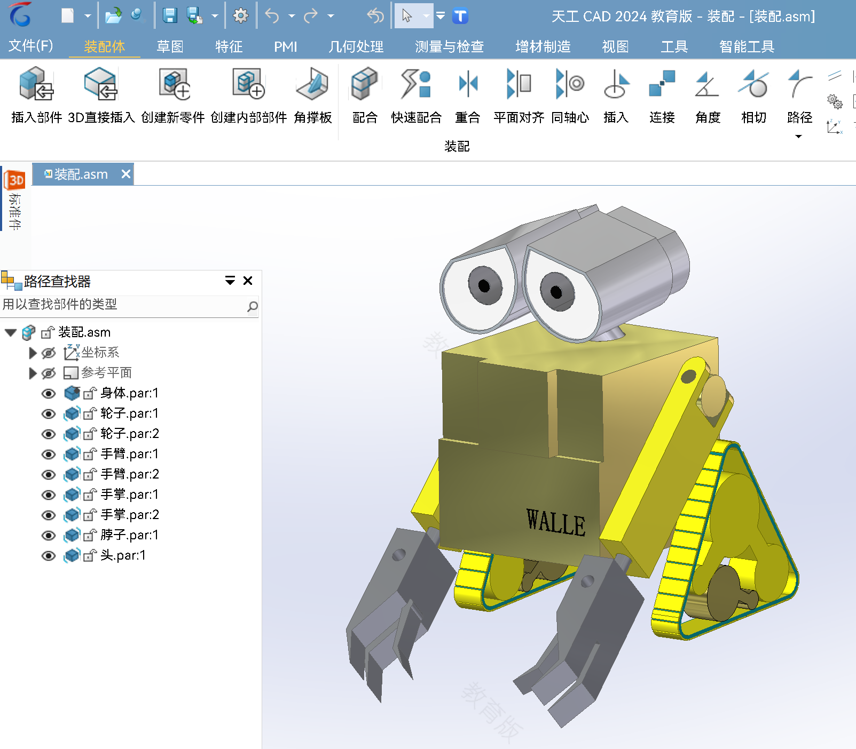Click the New document icon
Screen dimensions: 856x749
tap(67, 16)
